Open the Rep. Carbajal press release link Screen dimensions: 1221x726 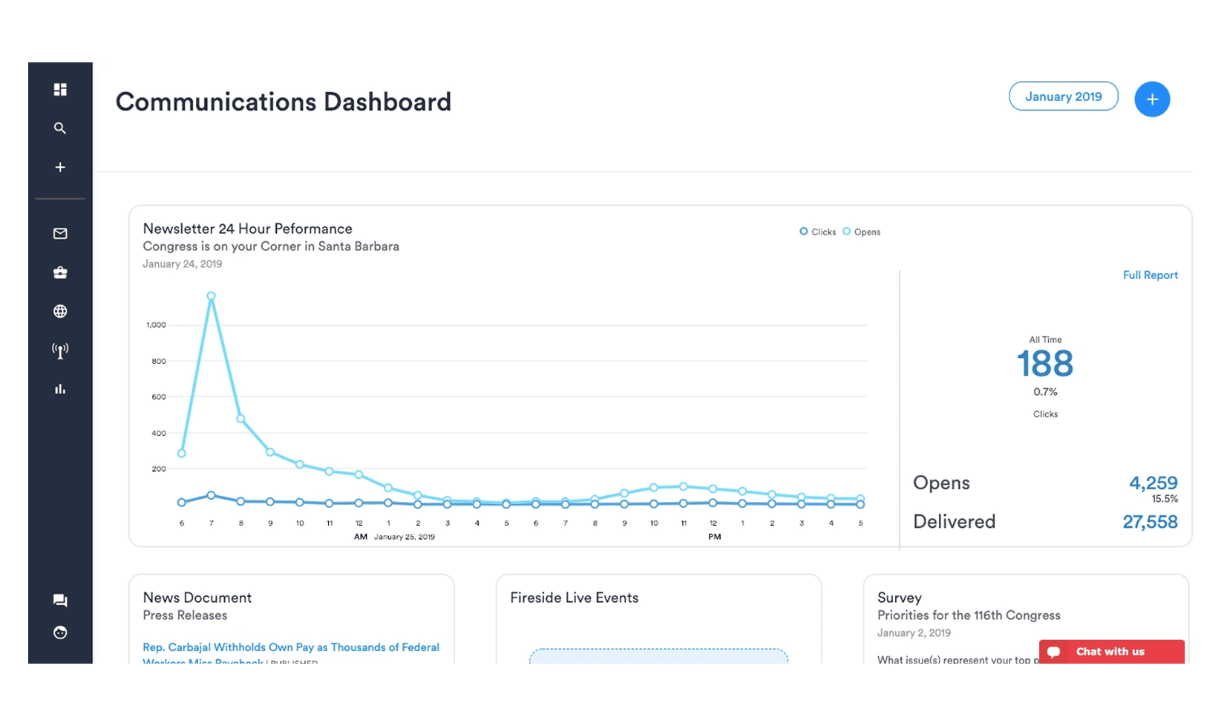[291, 647]
